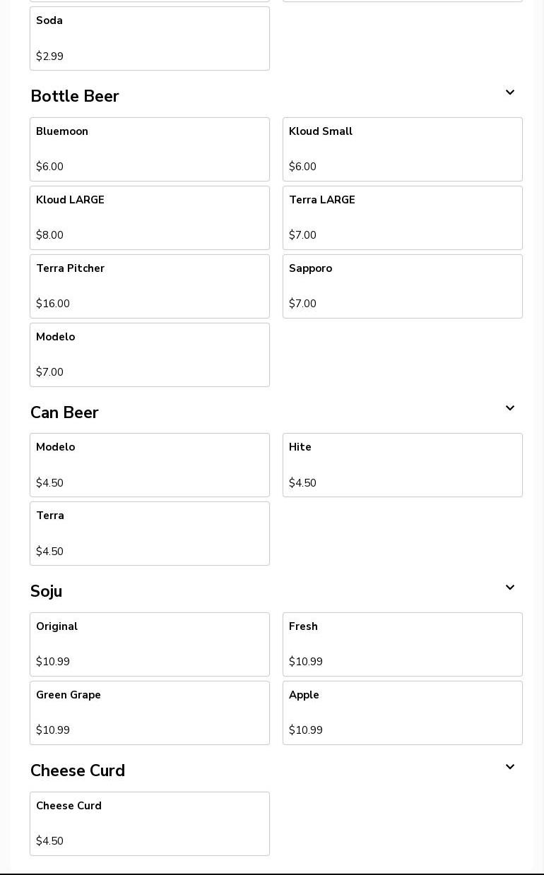This screenshot has width=544, height=875.
Task: Select the Soda menu item
Action: click(149, 38)
